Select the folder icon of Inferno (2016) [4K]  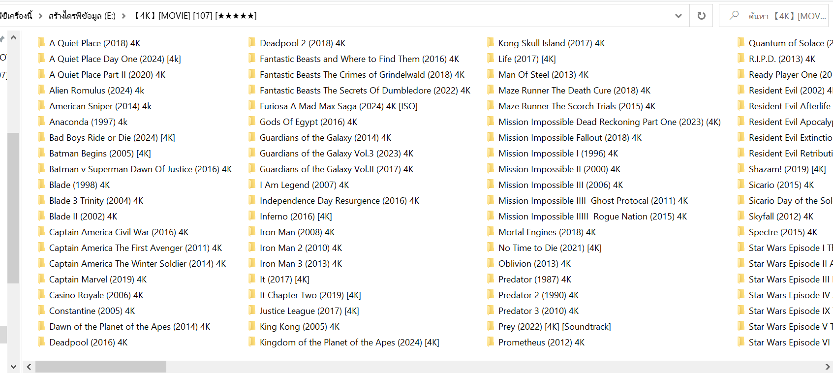coord(252,216)
